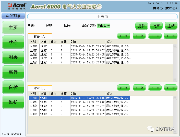Click the 消声 mute alarm button

pos(156,26)
